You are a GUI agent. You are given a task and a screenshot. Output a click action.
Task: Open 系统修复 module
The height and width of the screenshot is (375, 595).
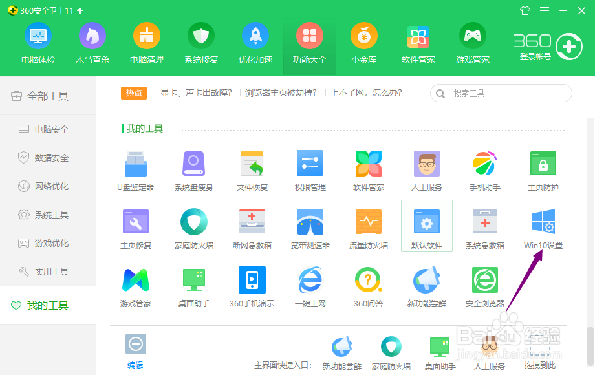201,43
